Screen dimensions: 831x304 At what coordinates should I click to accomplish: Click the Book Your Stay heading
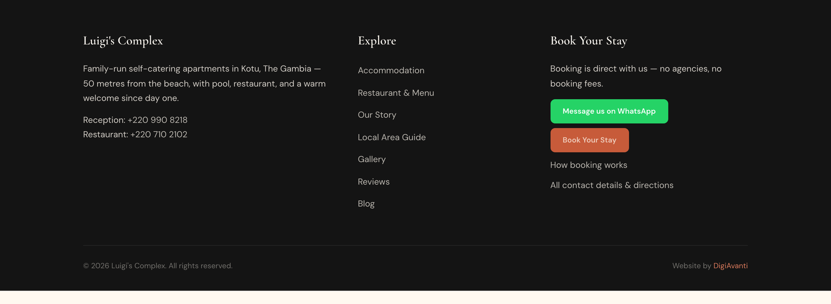click(x=588, y=40)
